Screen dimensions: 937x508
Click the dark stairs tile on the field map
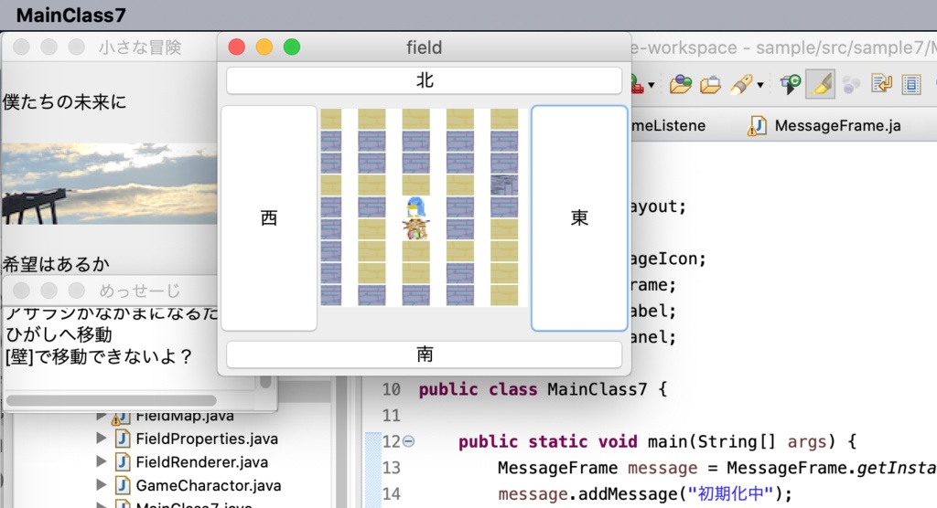point(504,185)
